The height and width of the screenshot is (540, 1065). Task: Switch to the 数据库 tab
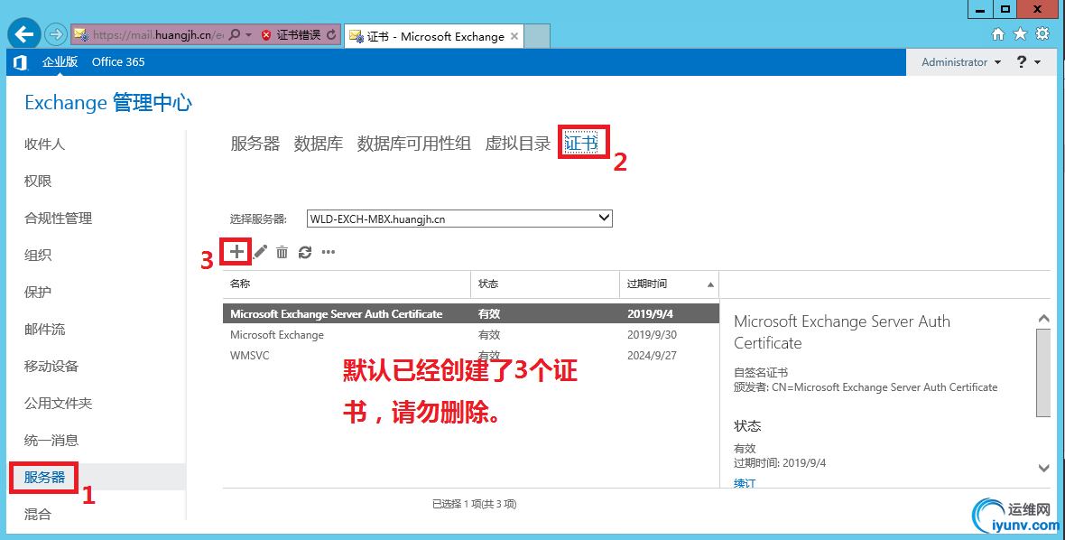(x=319, y=144)
